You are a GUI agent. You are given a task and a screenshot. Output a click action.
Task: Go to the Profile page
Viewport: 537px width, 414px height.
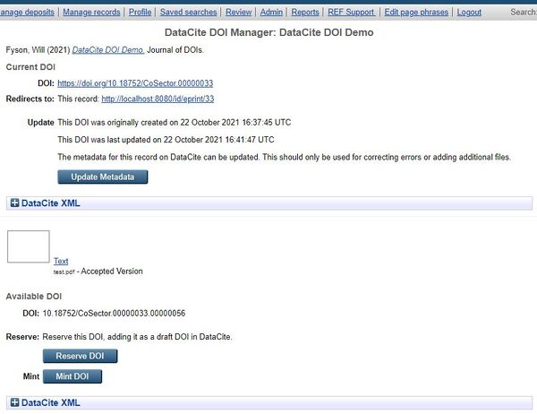click(x=140, y=13)
